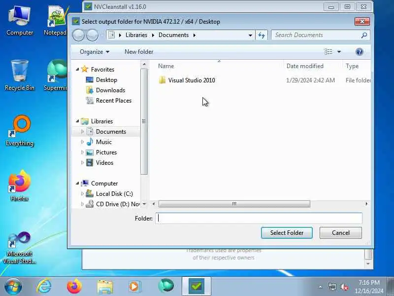Launch Internet Explorer from the taskbar
394x296 pixels.
click(x=44, y=286)
